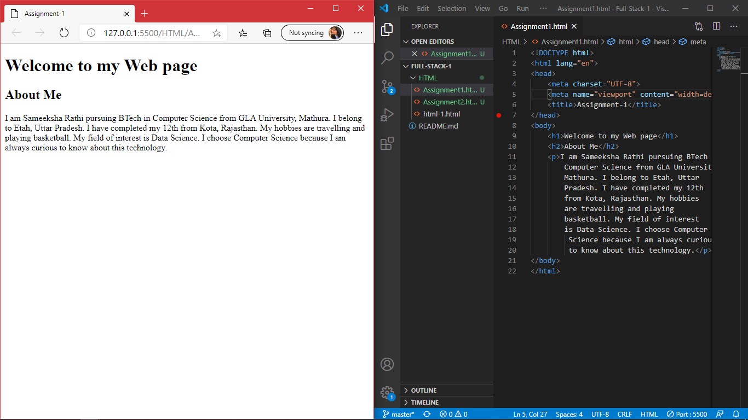Viewport: 748px width, 420px height.
Task: Open the Selection menu
Action: click(x=451, y=8)
